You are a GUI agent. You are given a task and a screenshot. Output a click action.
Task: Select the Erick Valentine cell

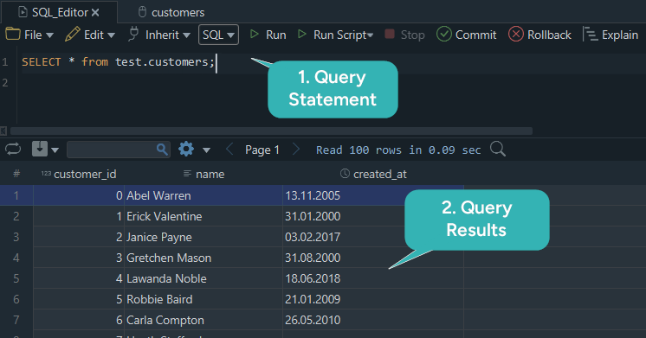pos(203,216)
